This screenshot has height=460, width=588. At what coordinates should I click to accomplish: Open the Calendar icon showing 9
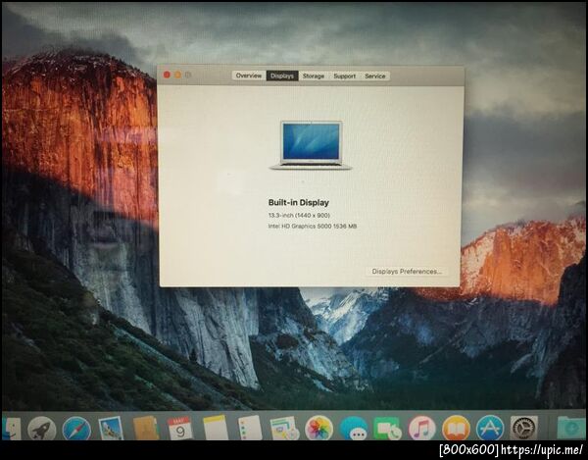point(180,428)
